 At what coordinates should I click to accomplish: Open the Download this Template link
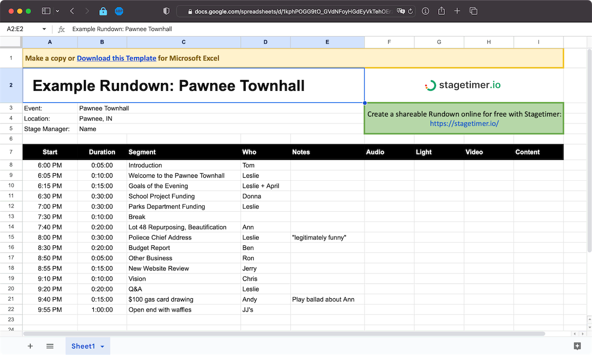tap(116, 58)
